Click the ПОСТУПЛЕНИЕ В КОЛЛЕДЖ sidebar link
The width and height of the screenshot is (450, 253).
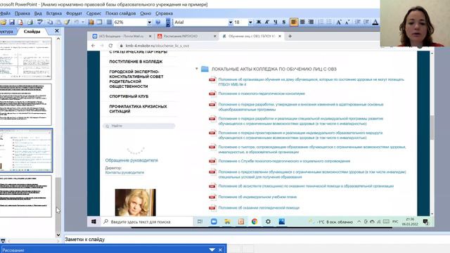click(x=136, y=61)
